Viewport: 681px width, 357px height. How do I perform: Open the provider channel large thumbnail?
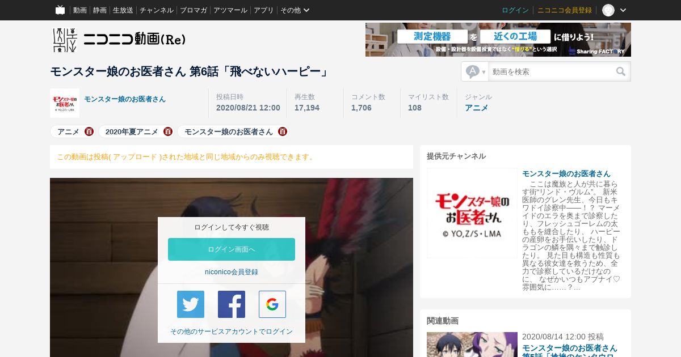472,213
